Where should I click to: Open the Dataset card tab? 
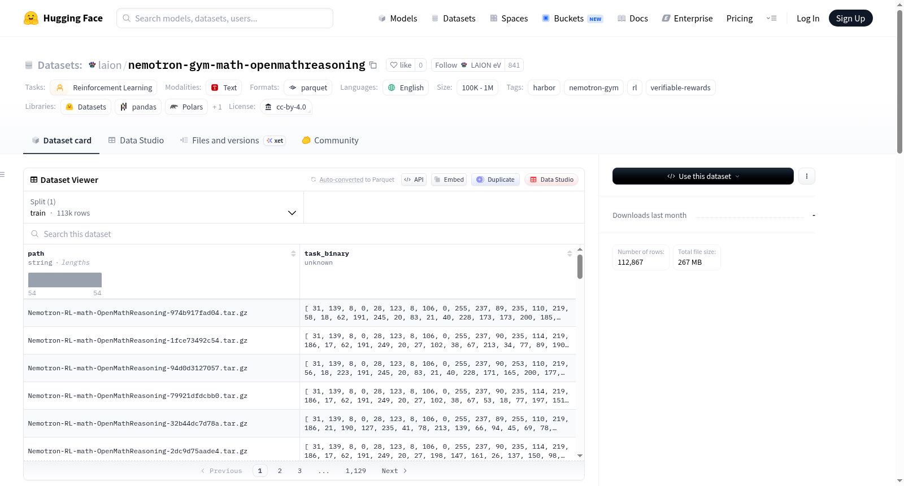pos(61,141)
